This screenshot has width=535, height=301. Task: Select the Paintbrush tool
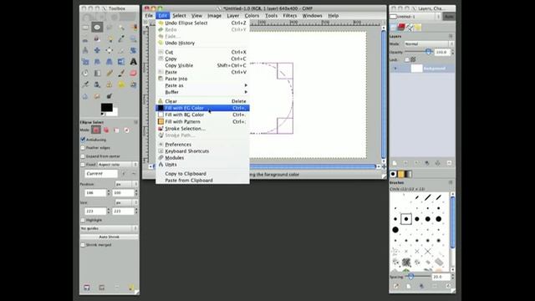(121, 73)
